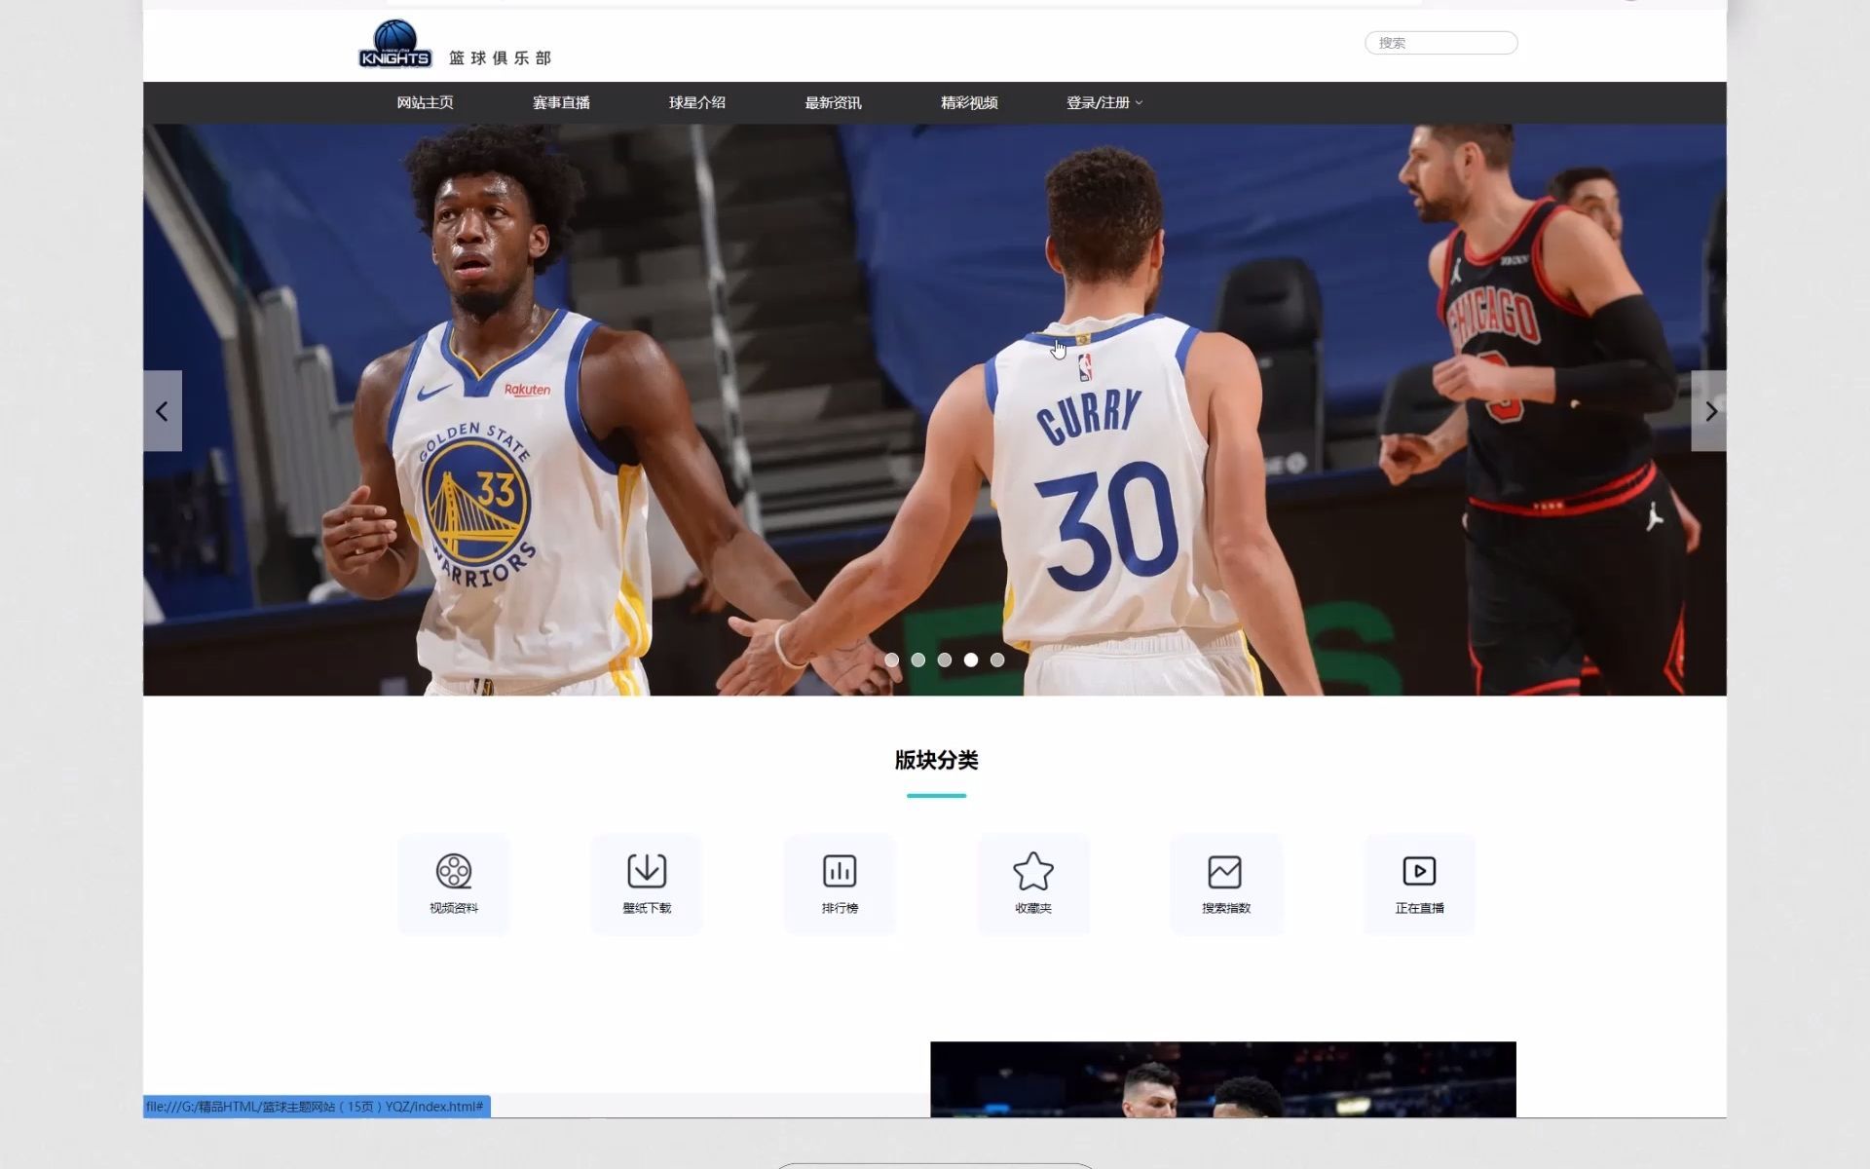Click the 篮球俱乐部 site title text
Screen dimensions: 1870x1169
point(501,58)
